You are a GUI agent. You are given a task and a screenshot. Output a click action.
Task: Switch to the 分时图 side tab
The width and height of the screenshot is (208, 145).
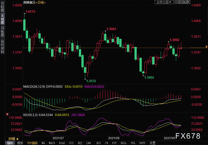click(x=2, y=7)
